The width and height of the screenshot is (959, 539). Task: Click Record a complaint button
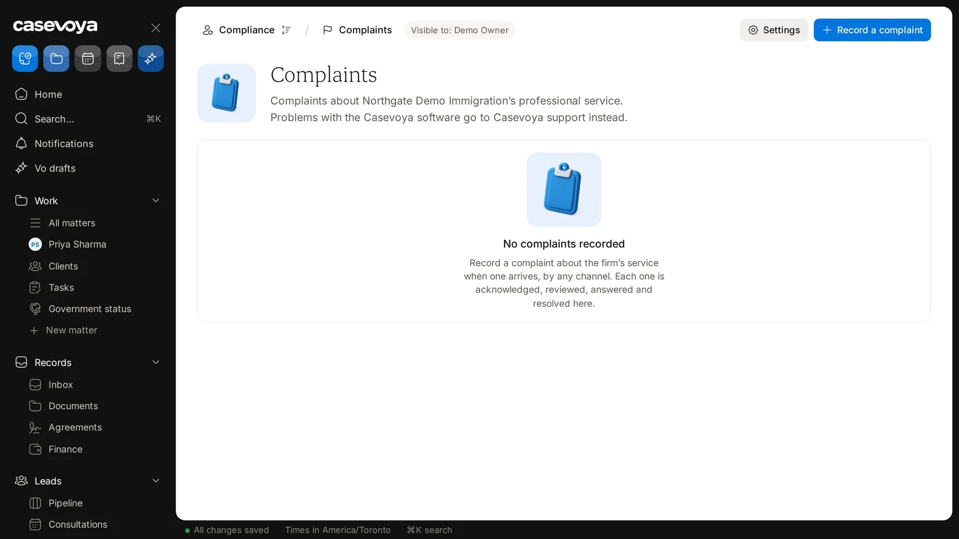[x=872, y=30]
